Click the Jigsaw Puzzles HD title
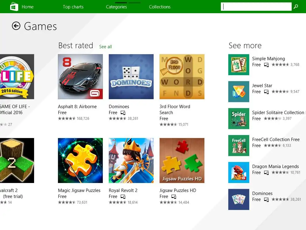 tap(178, 190)
